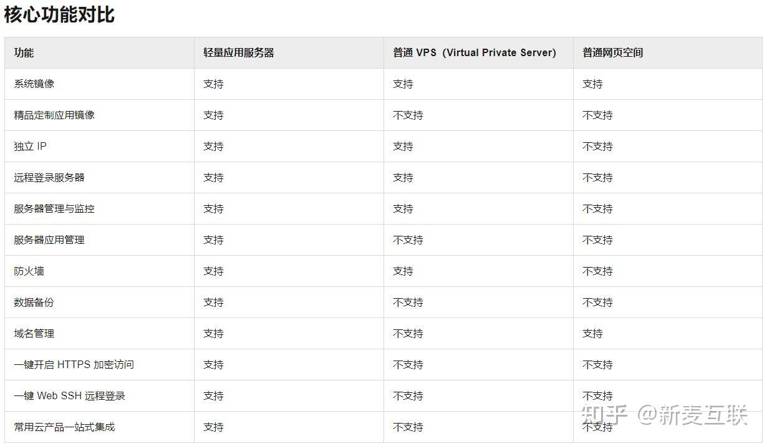
Task: Click the 核心功能对比 heading
Action: [x=60, y=15]
